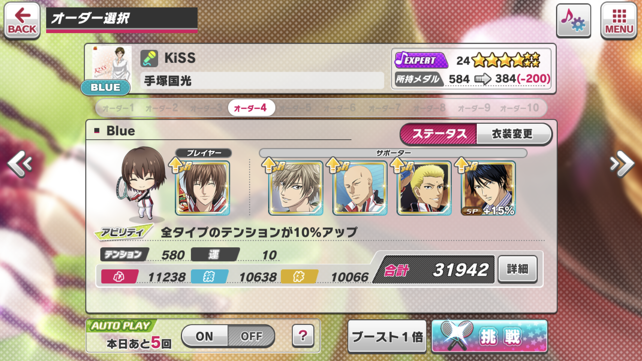
Task: Select the blond supporter card
Action: tap(424, 188)
